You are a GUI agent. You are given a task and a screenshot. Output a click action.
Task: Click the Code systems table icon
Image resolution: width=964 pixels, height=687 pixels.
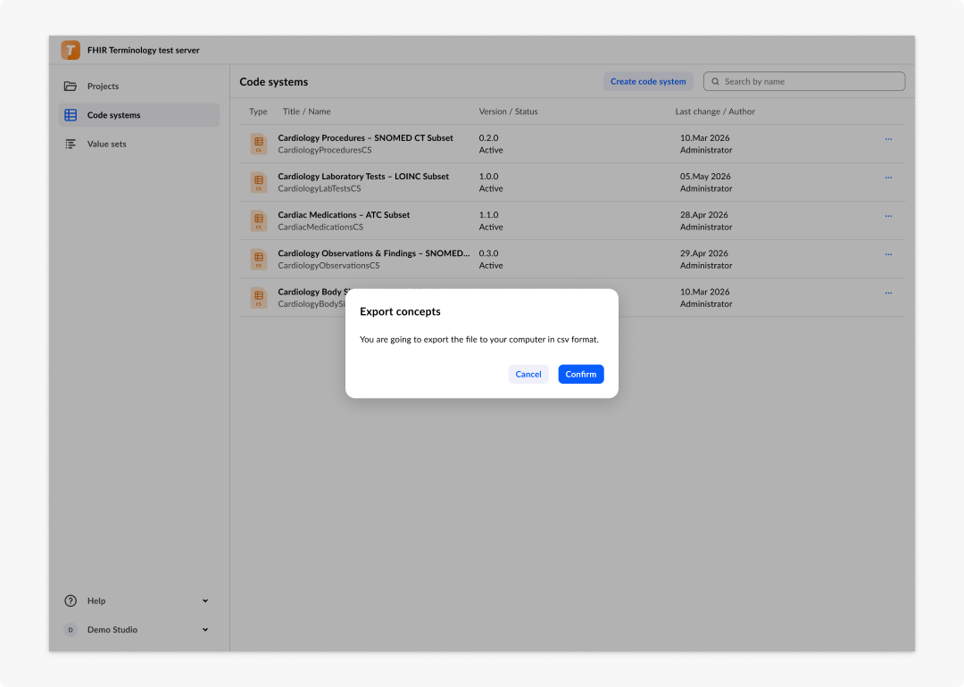pyautogui.click(x=71, y=115)
